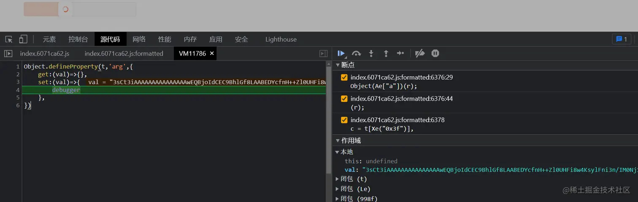Click the get:(val)=>{} code line
Viewport: 638px width, 202px height.
tap(62, 74)
